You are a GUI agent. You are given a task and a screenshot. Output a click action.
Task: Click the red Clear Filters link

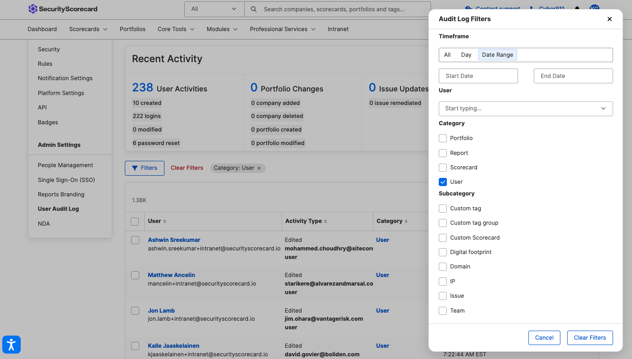pyautogui.click(x=187, y=168)
